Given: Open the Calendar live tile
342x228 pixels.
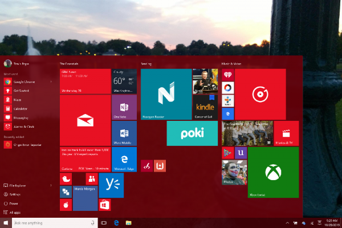Looking at the screenshot, I should click(85, 82).
